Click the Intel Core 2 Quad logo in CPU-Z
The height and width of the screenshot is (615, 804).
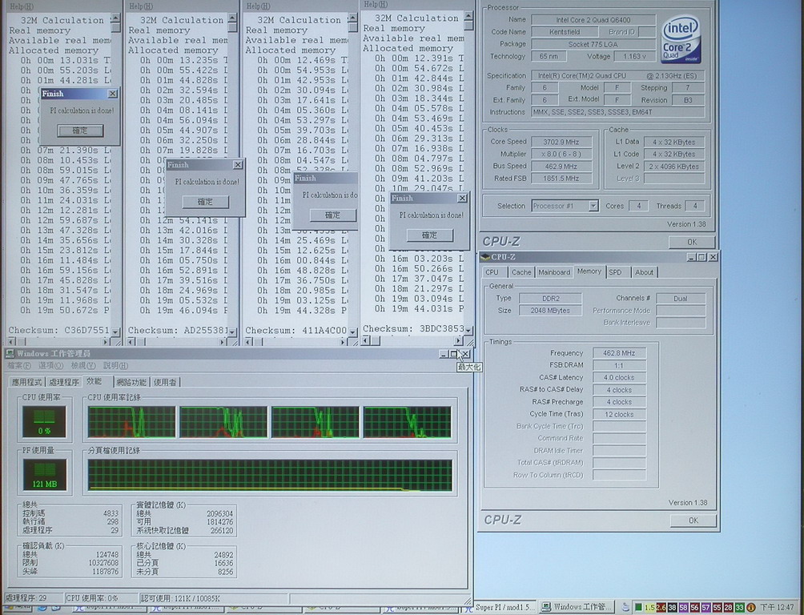coord(681,40)
